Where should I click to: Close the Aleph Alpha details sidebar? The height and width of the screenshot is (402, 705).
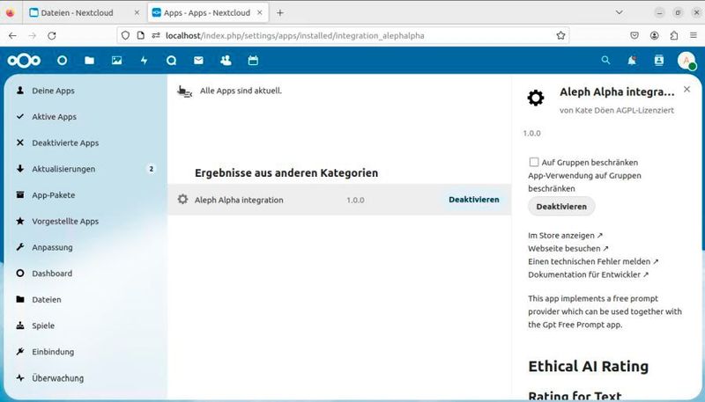click(686, 89)
